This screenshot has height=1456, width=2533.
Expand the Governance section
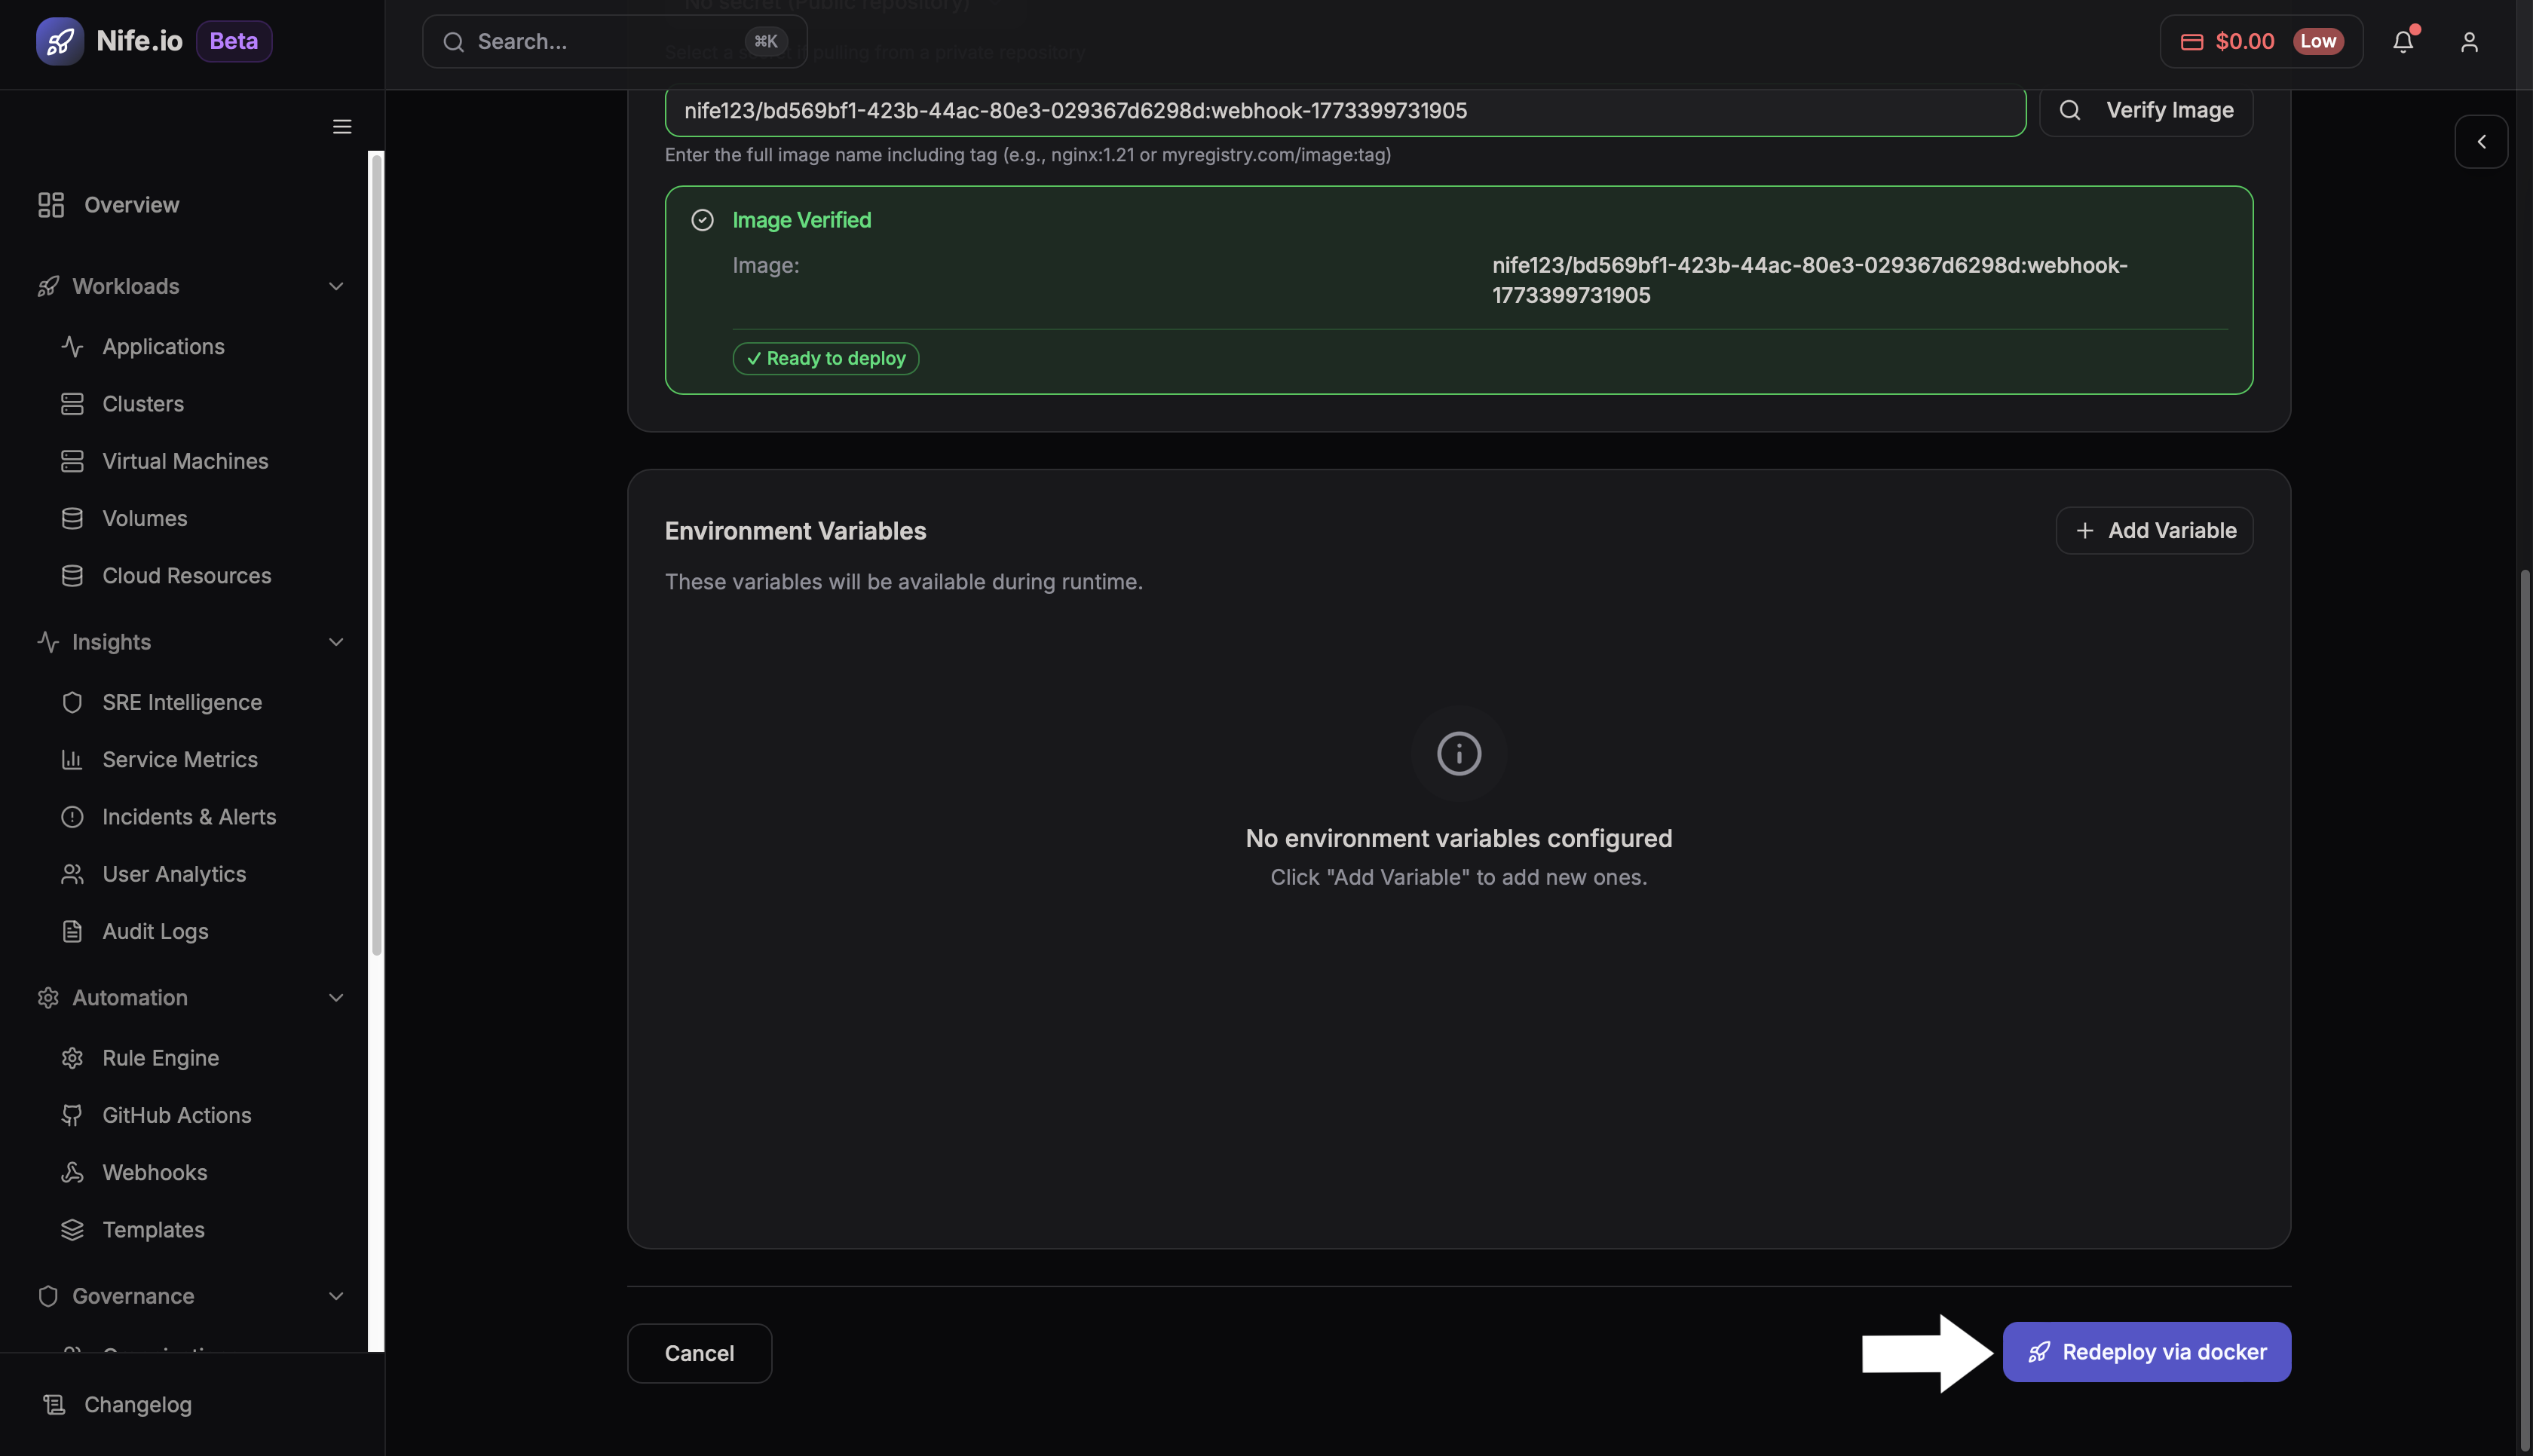[x=336, y=1295]
